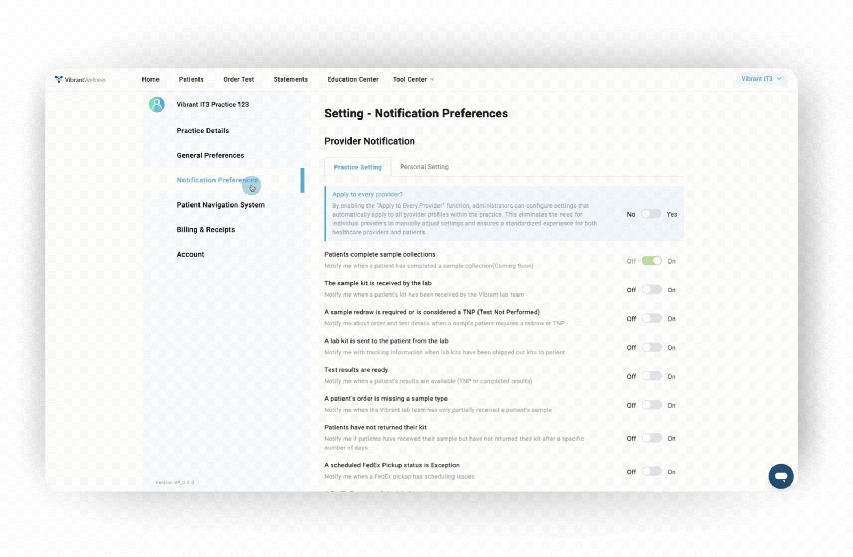Screen dimensions: 853x557
Task: Click the practice profile avatar icon
Action: tap(156, 105)
